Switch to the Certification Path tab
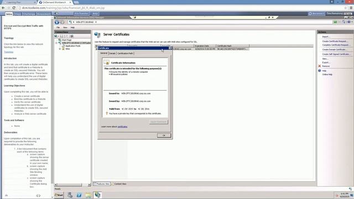 (125, 54)
